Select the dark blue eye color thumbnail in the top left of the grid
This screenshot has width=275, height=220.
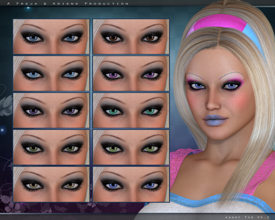(x=51, y=37)
